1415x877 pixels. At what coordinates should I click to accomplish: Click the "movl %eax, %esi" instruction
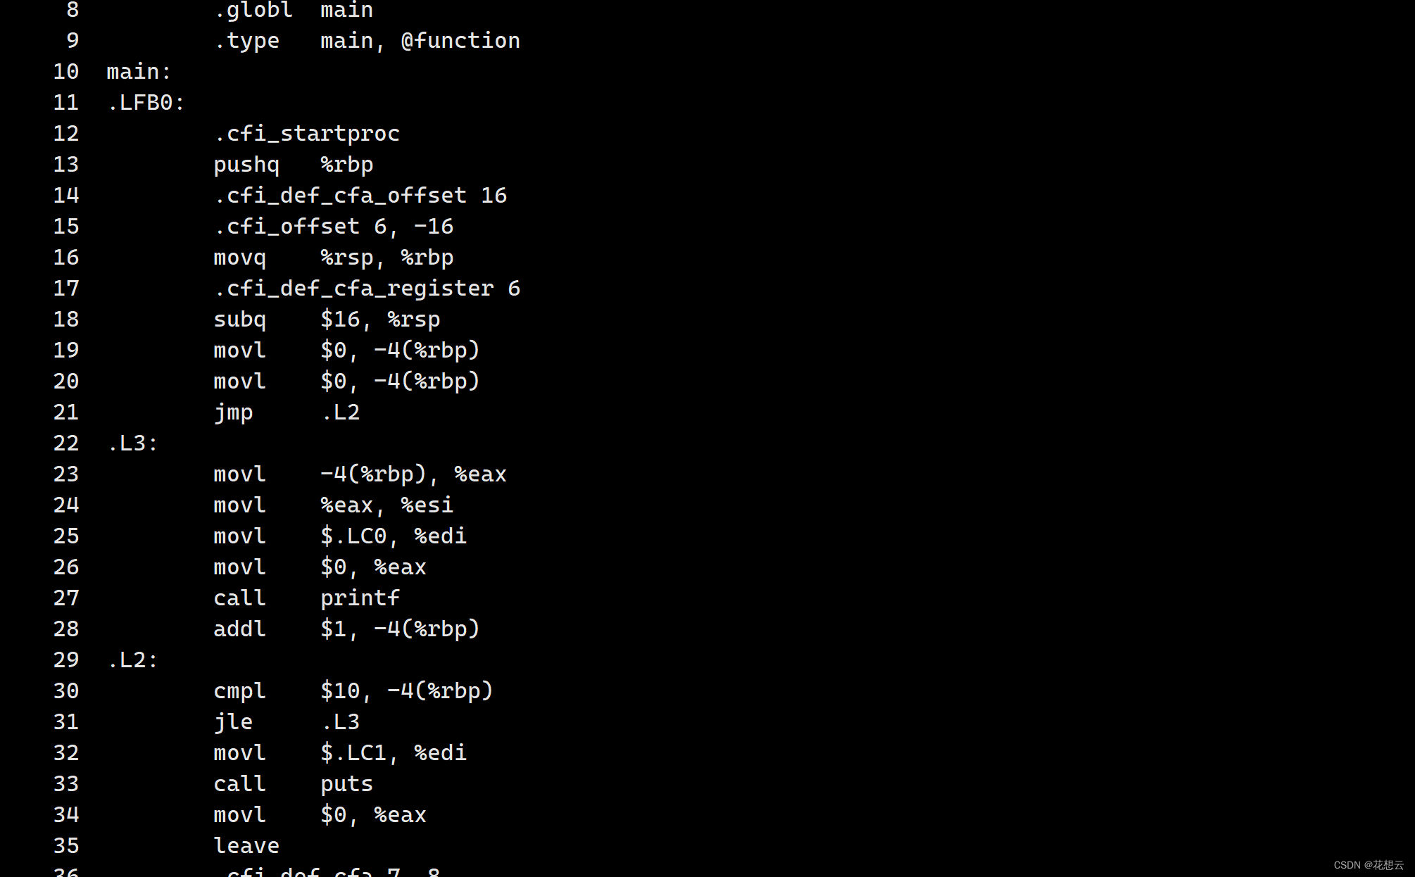333,505
